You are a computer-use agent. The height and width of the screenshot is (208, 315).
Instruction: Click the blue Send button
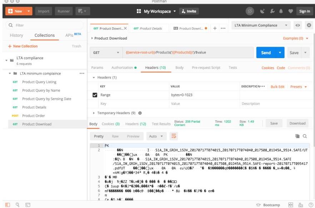(x=266, y=52)
